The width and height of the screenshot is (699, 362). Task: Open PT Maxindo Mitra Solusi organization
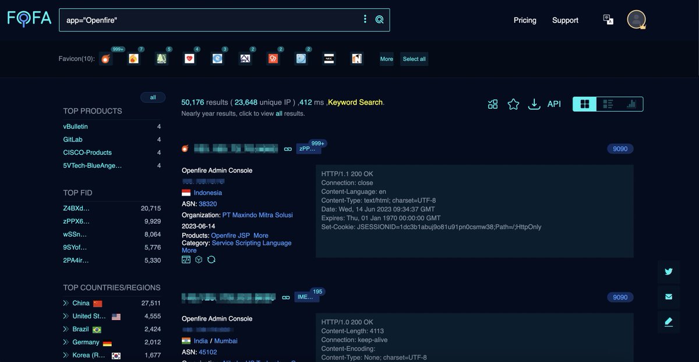tap(257, 215)
